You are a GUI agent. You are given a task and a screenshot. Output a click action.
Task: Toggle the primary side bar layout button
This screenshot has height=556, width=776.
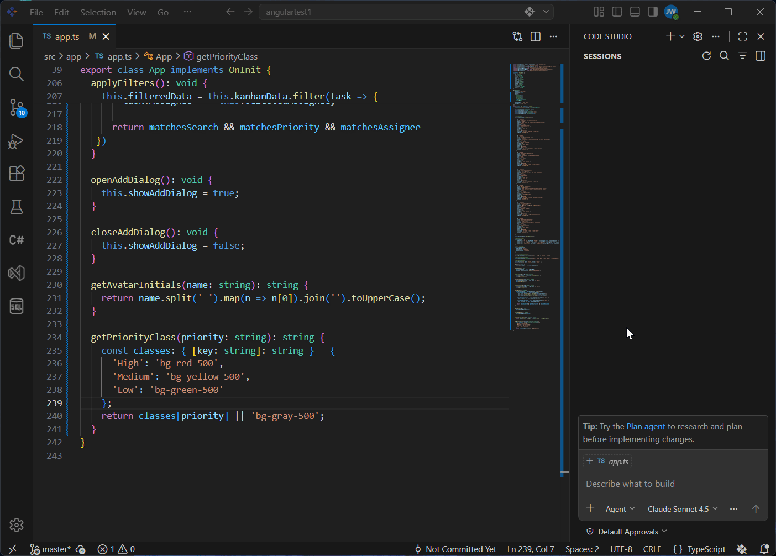click(x=617, y=12)
